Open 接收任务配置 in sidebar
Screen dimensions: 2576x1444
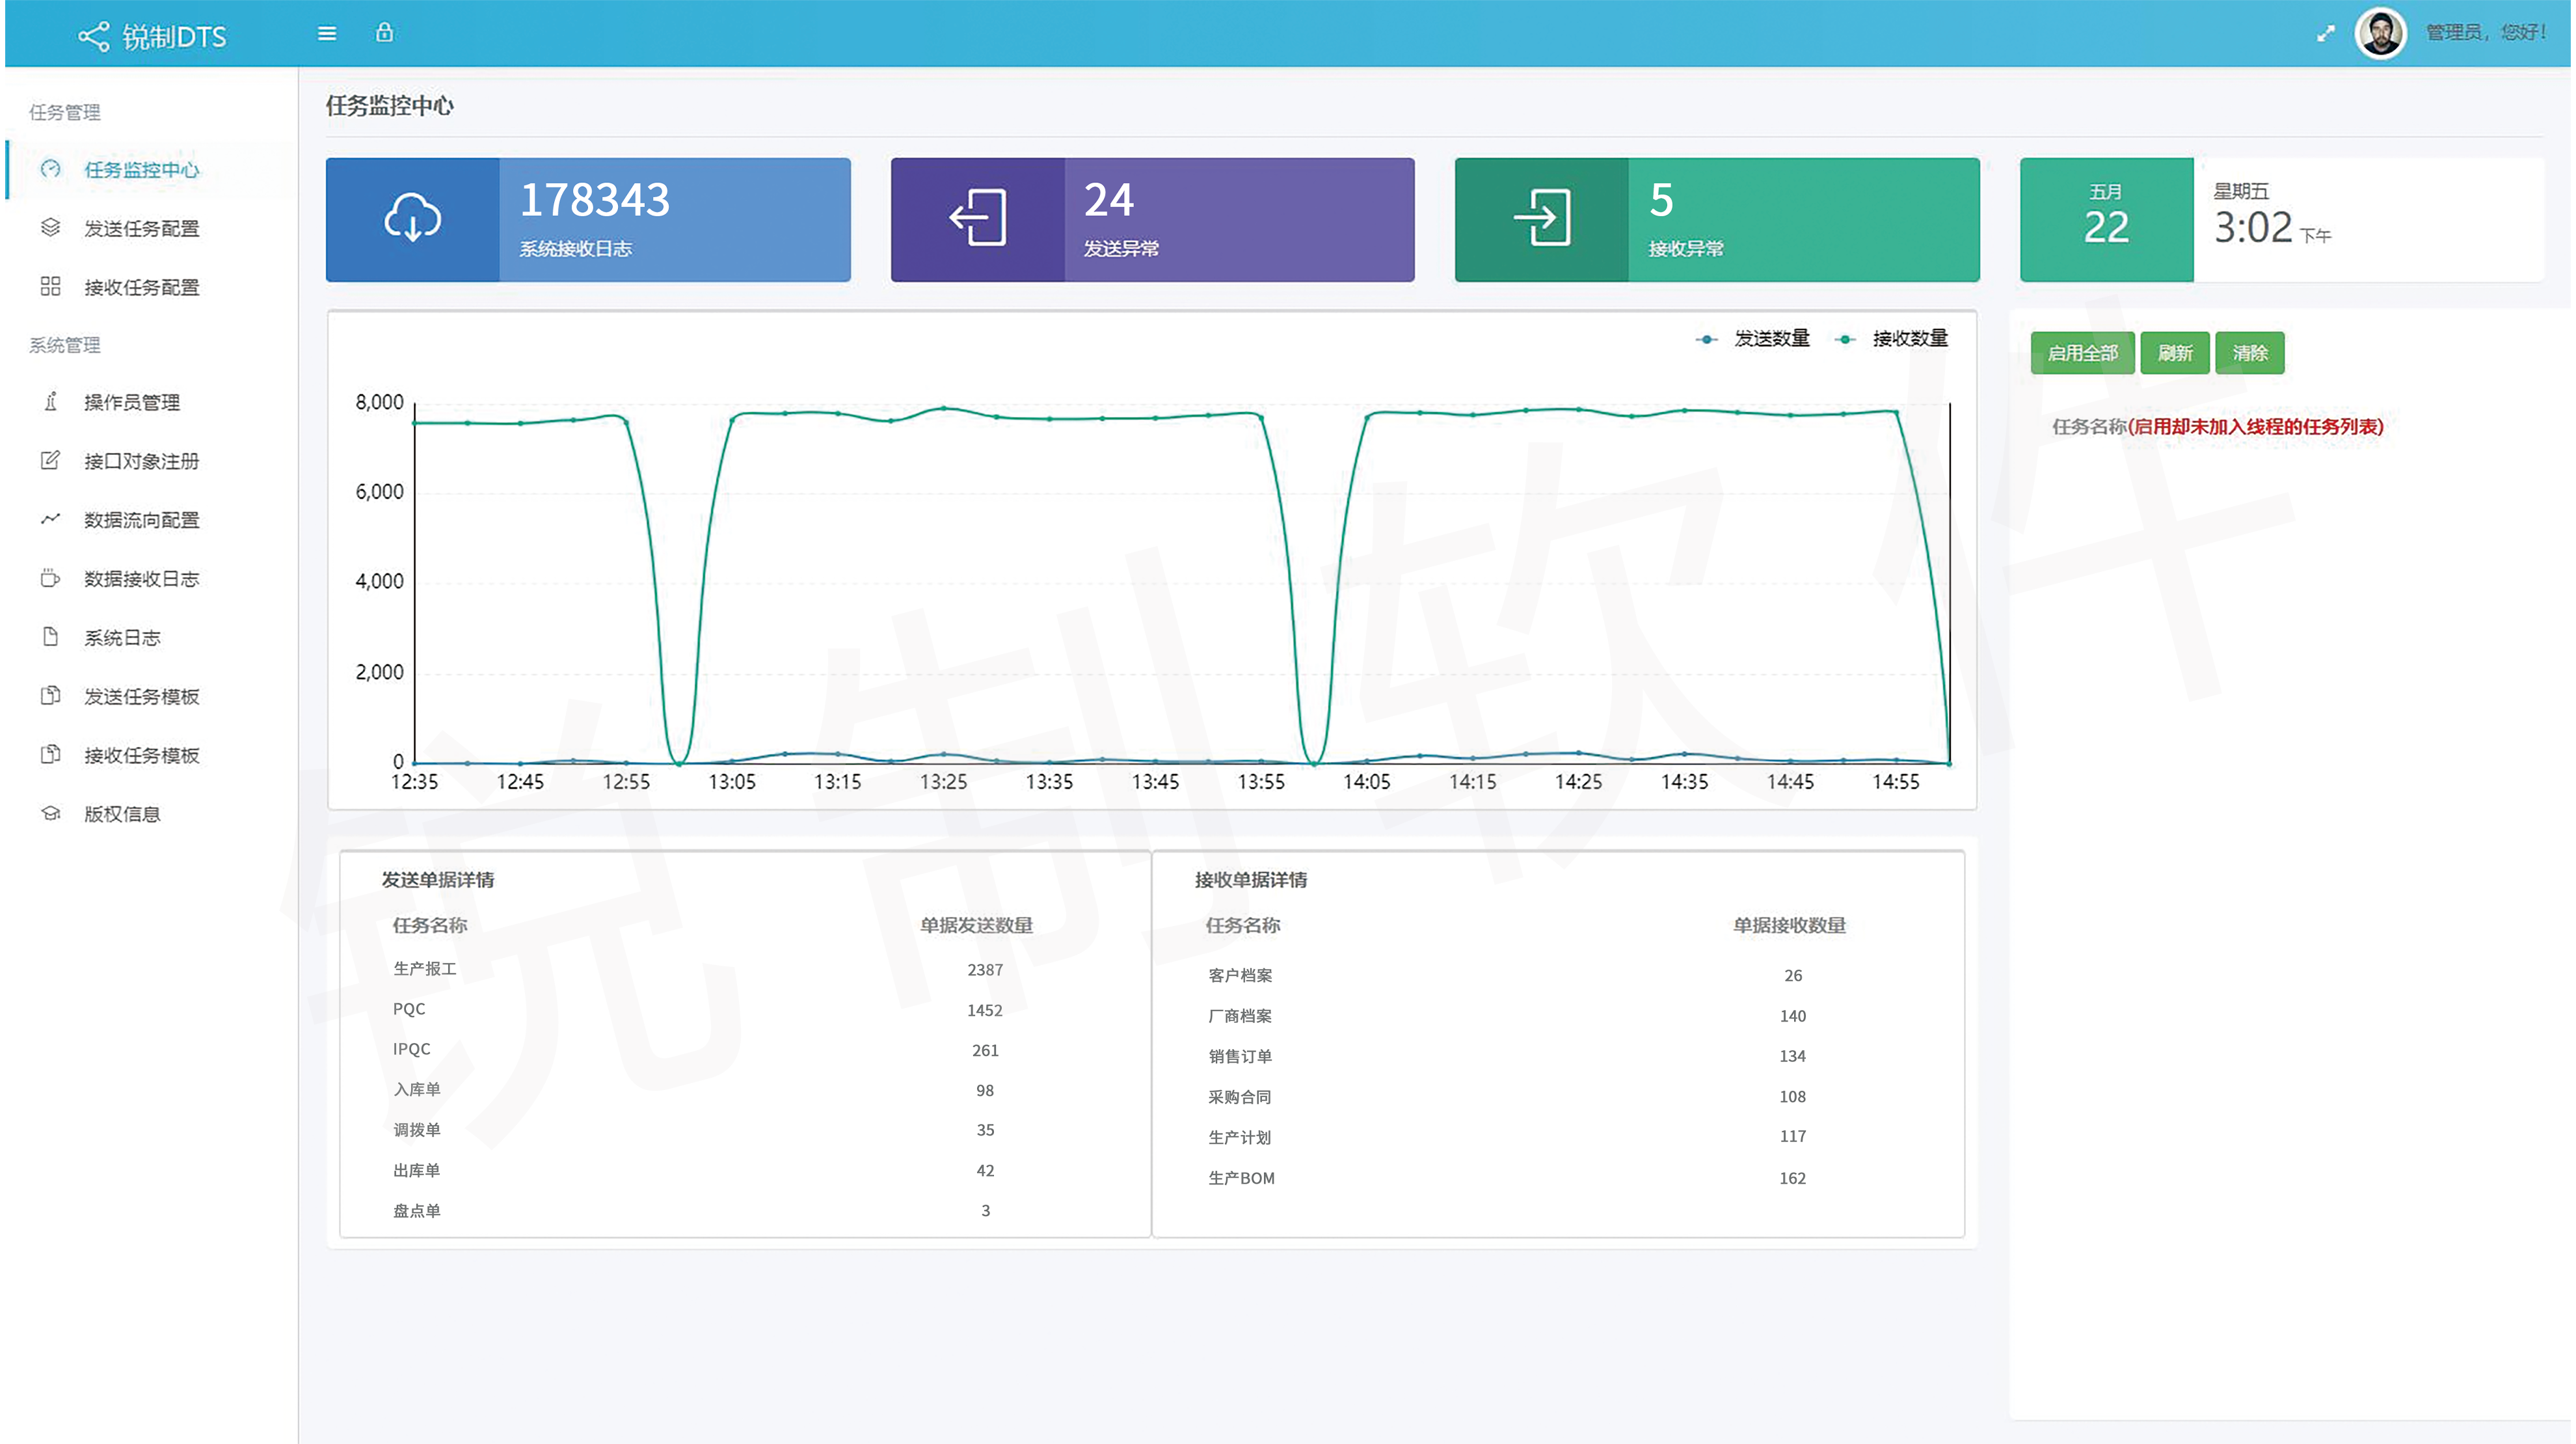pyautogui.click(x=141, y=288)
